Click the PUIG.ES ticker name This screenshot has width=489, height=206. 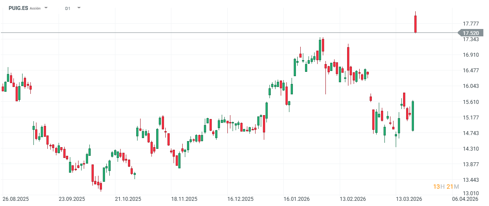pyautogui.click(x=18, y=8)
